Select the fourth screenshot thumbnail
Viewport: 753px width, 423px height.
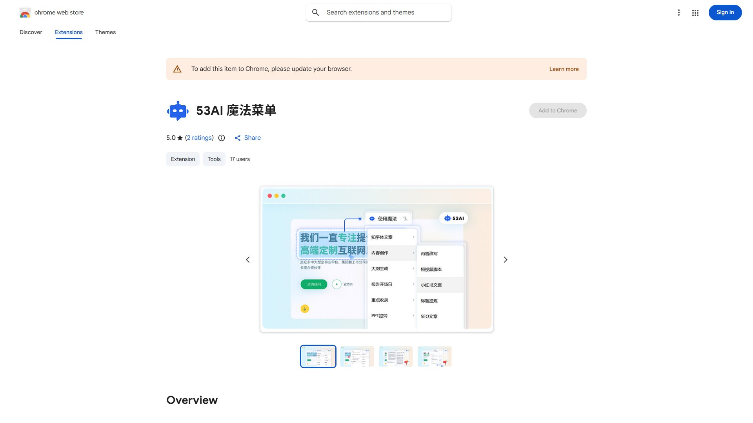(x=435, y=356)
